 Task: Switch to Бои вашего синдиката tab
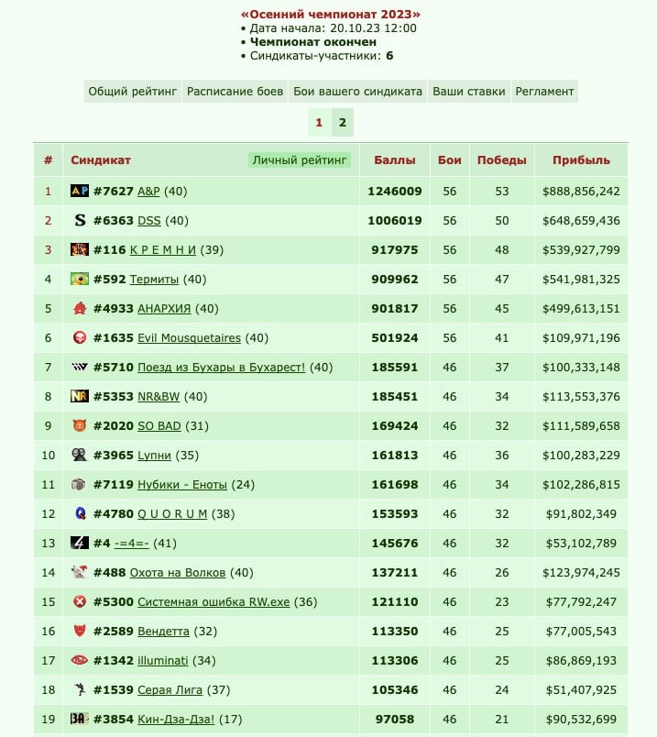tap(357, 91)
